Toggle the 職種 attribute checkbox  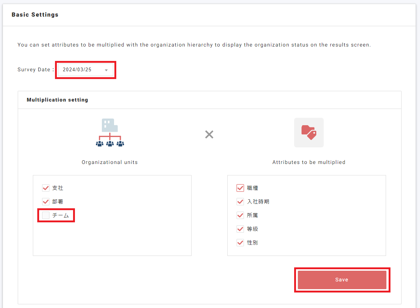pos(240,188)
